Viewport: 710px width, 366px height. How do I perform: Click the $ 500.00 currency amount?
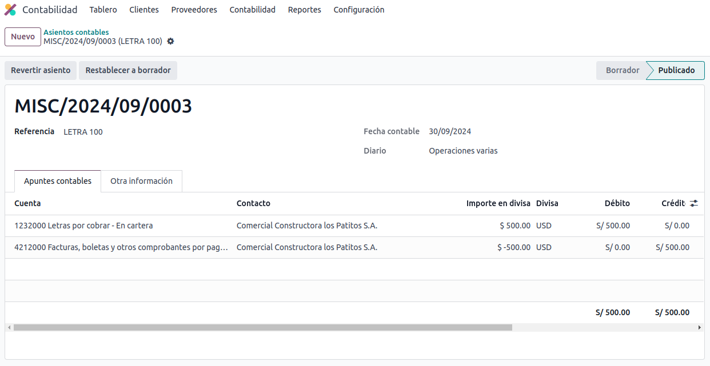(x=515, y=226)
